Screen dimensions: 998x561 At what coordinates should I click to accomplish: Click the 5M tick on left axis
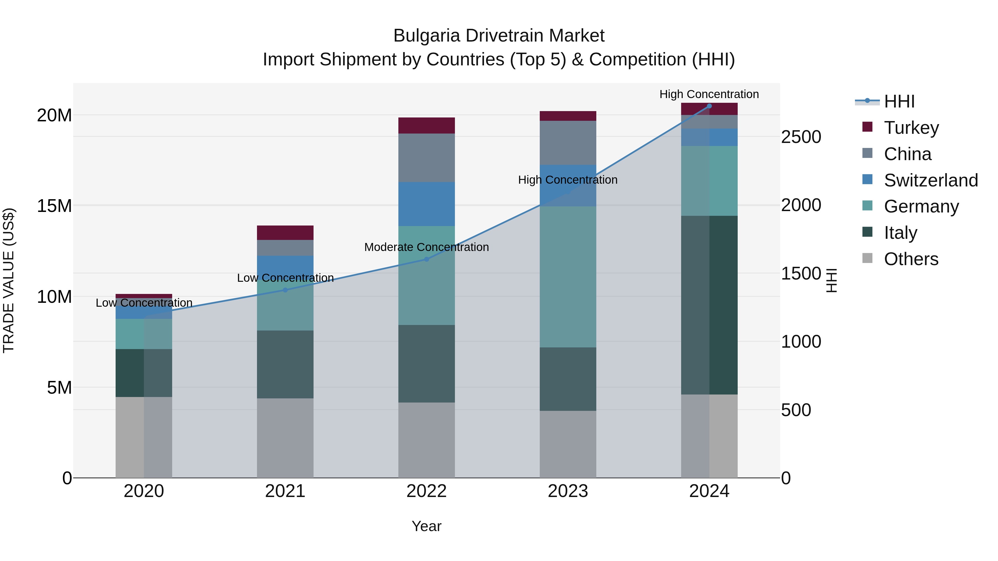[x=59, y=388]
